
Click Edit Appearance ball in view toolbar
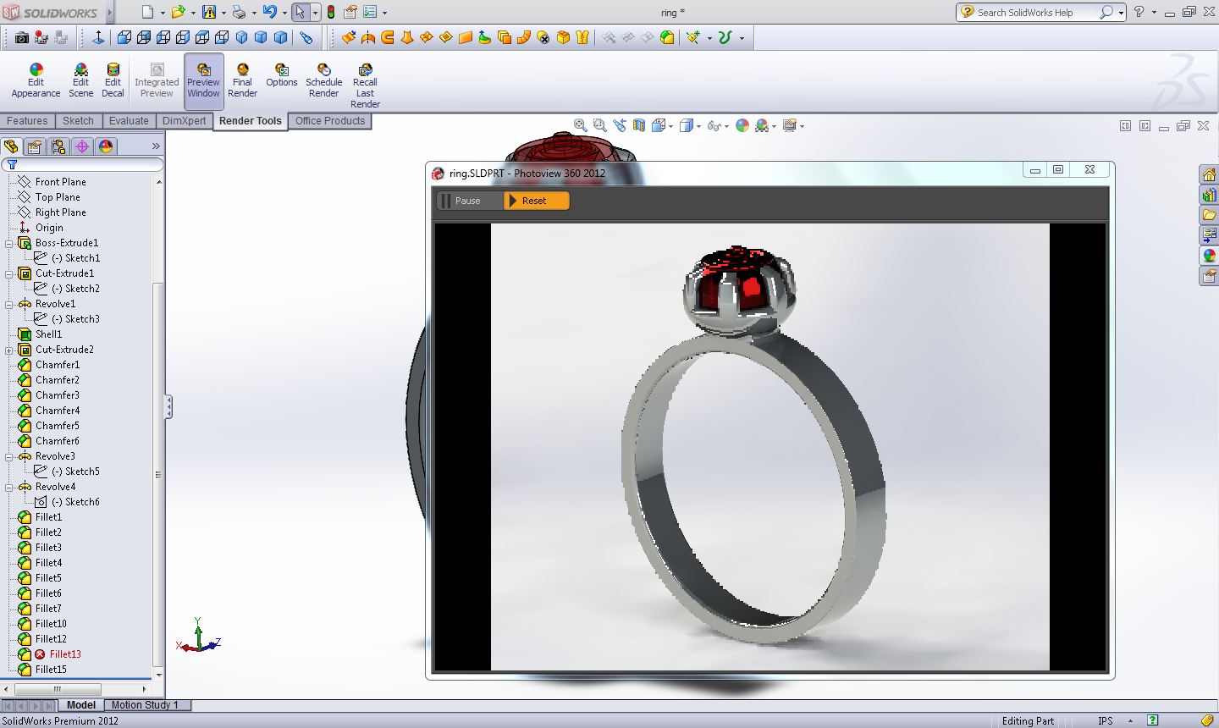point(742,125)
